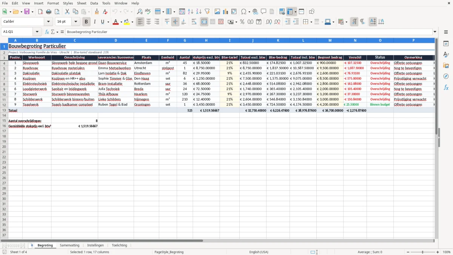Open Properties sidebar deck
The image size is (453, 255).
(446, 44)
